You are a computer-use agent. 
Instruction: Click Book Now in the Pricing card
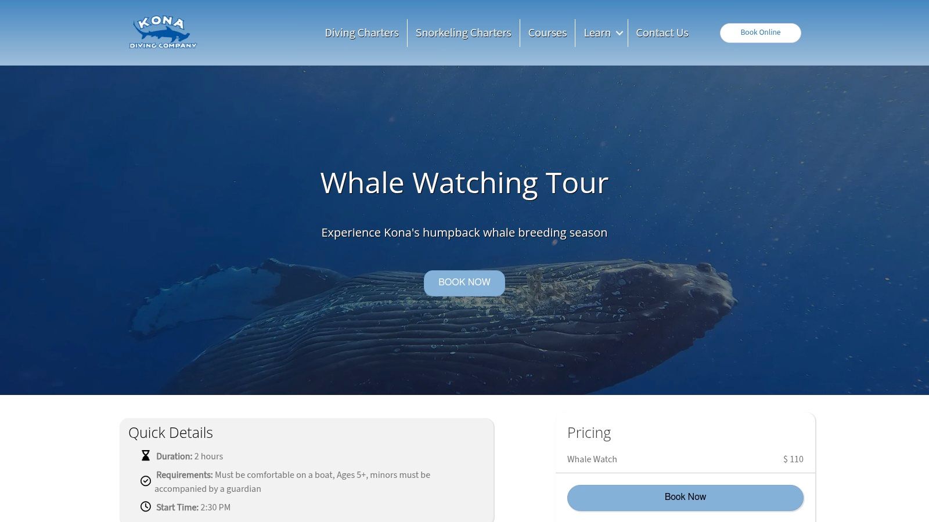(685, 498)
